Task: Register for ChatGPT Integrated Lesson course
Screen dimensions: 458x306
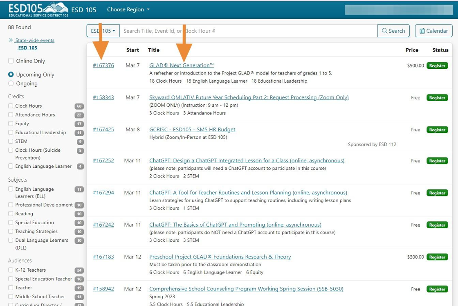Action: [437, 161]
